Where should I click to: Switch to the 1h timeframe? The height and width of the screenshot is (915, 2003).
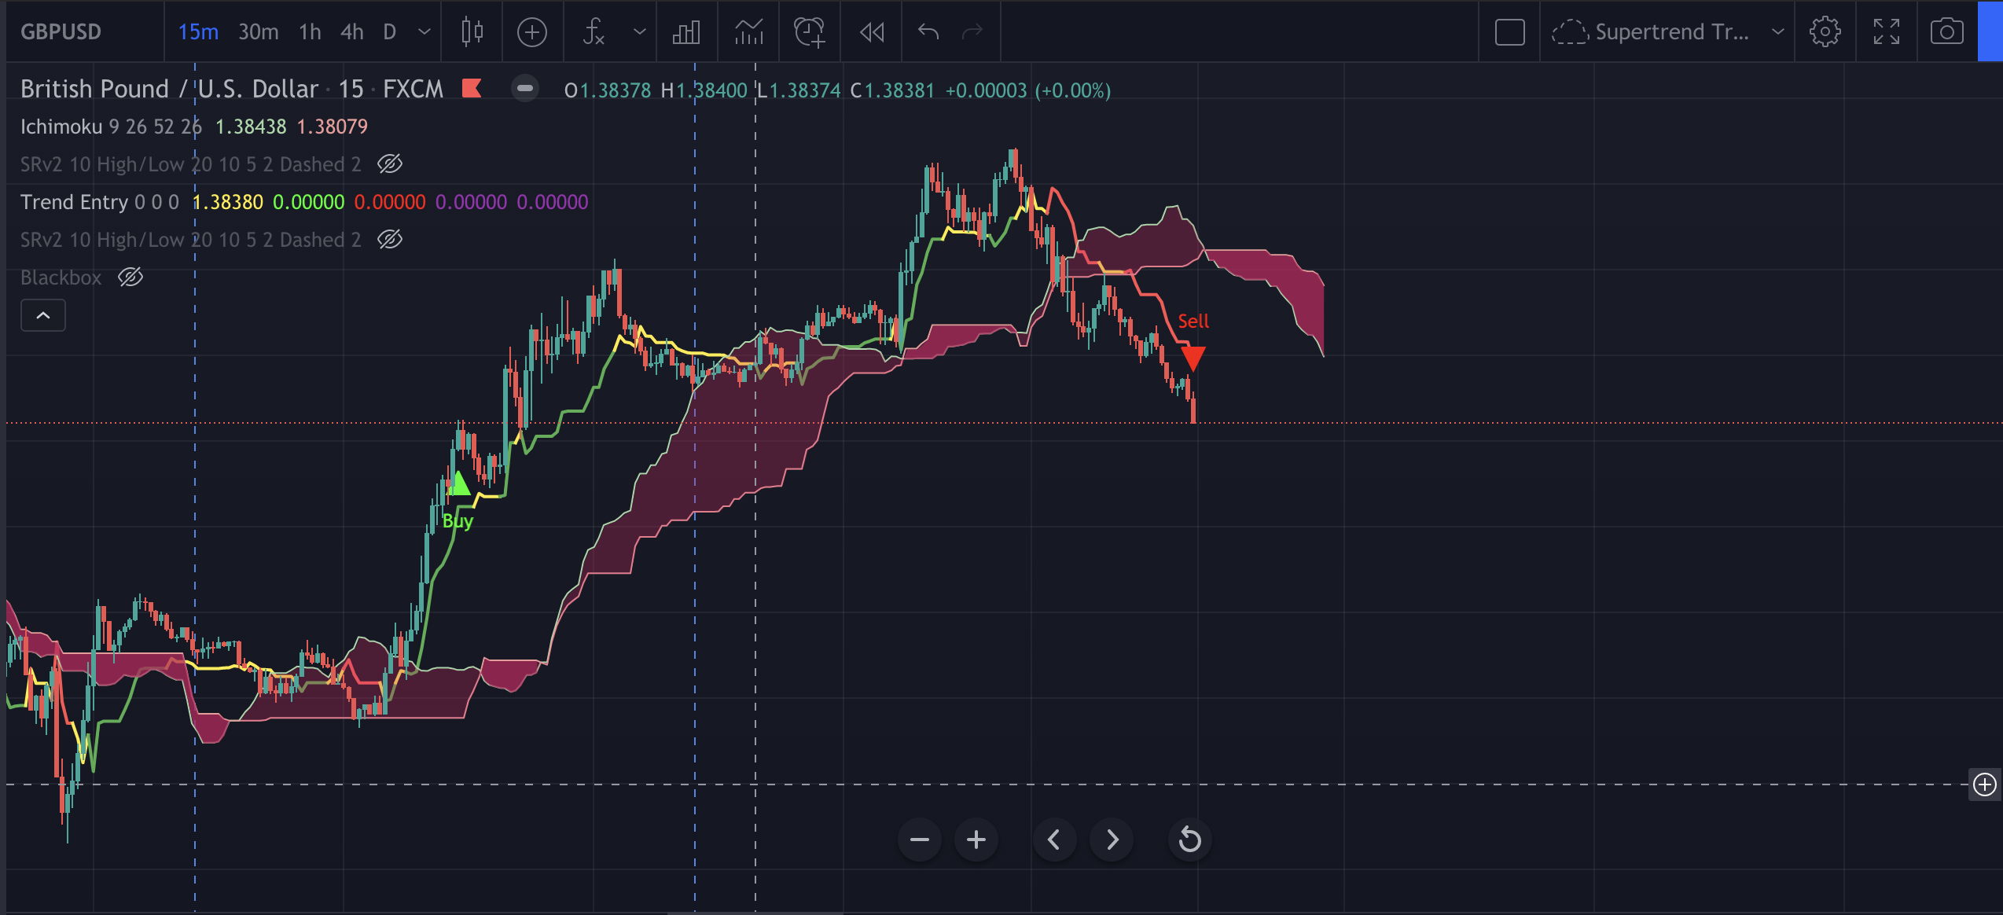(x=310, y=31)
